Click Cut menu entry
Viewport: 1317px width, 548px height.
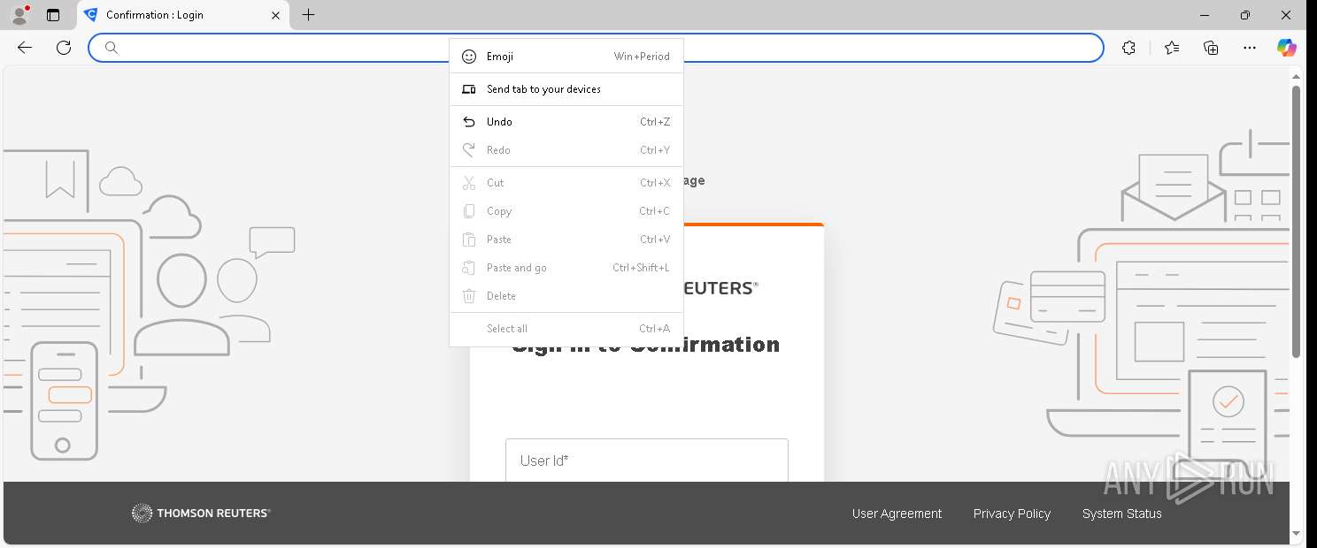[x=566, y=183]
